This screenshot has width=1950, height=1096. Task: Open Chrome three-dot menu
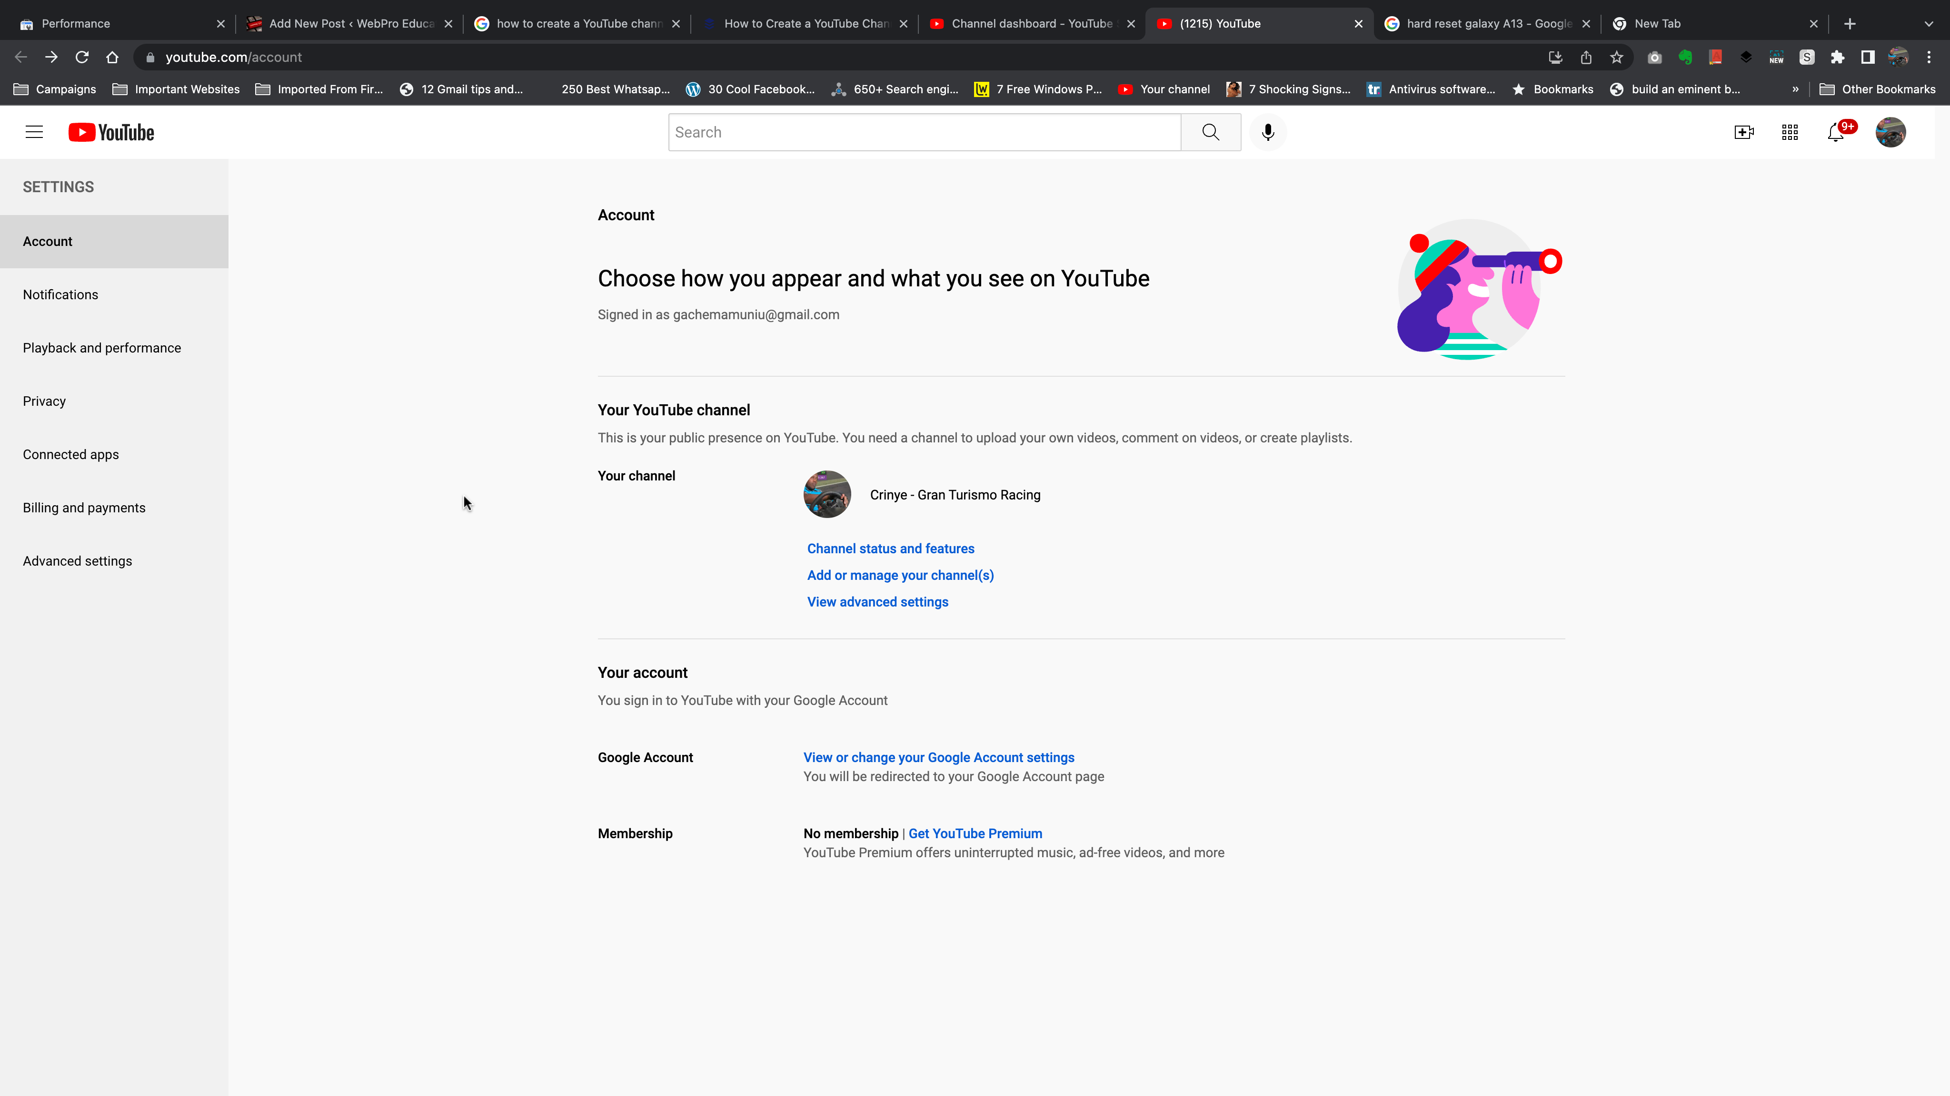(1929, 58)
